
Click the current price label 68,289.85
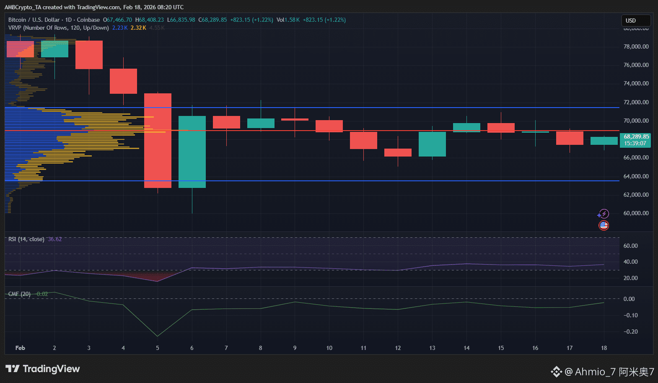point(636,136)
